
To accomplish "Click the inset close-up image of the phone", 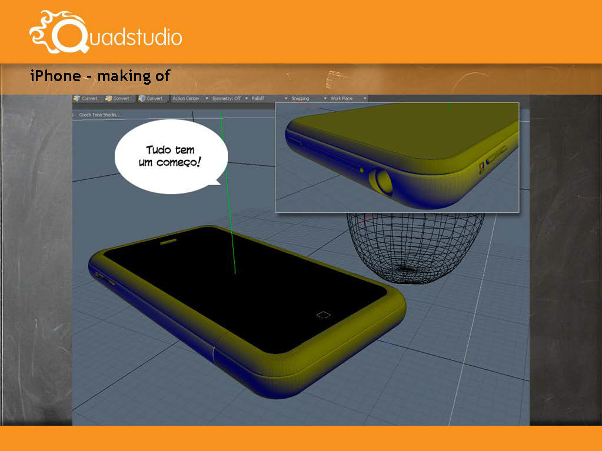I will pos(397,157).
